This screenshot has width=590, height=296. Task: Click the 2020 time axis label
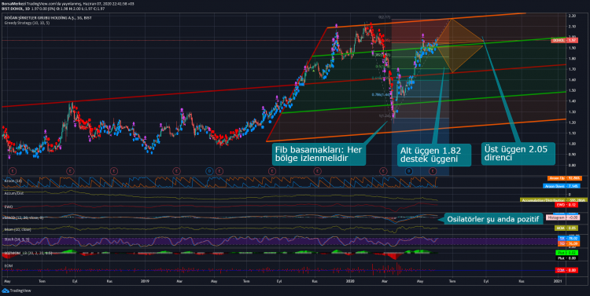click(350, 281)
